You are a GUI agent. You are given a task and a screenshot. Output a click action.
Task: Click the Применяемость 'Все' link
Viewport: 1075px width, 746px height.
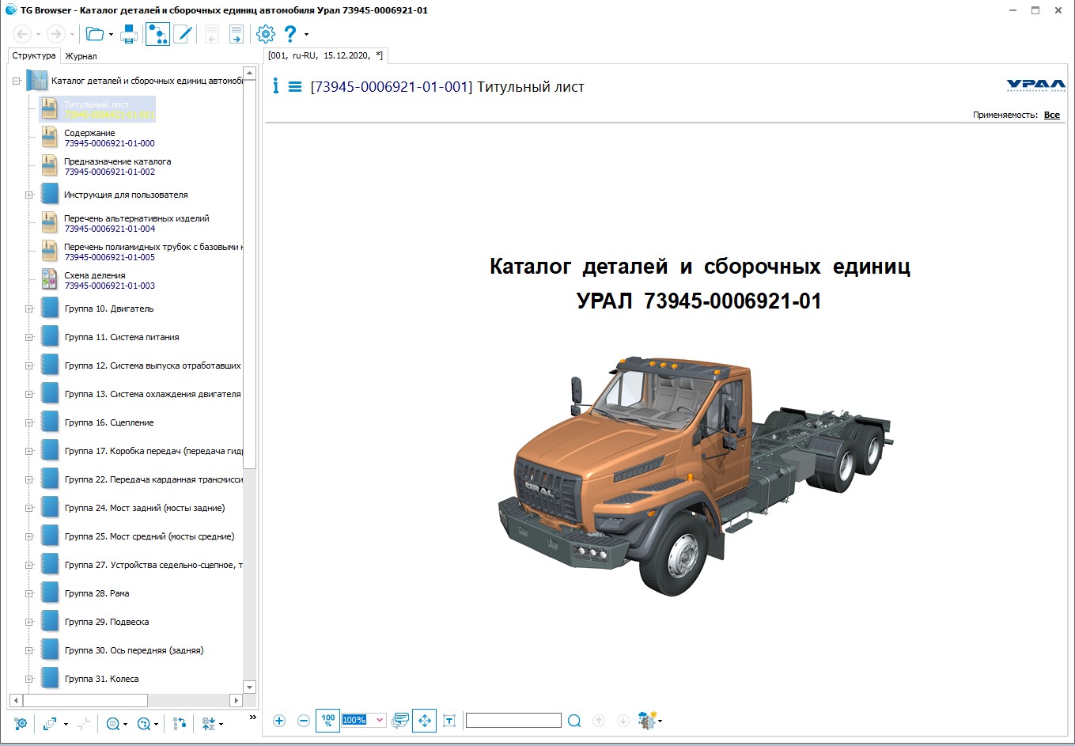(1051, 115)
